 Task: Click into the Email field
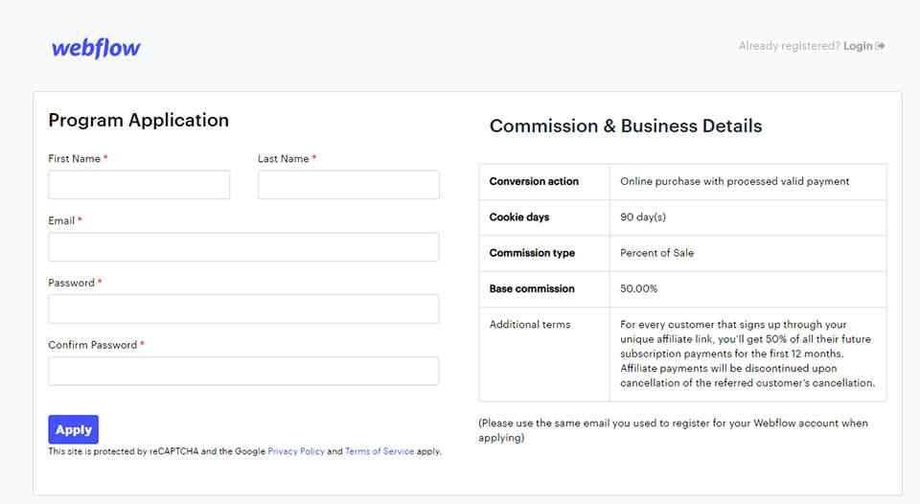coord(243,247)
